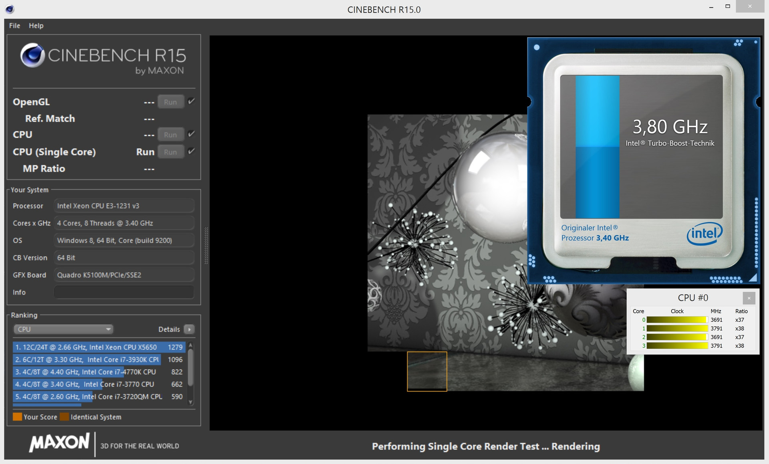The width and height of the screenshot is (769, 464).
Task: Toggle the OpenGL test checkbox
Action: [x=191, y=101]
